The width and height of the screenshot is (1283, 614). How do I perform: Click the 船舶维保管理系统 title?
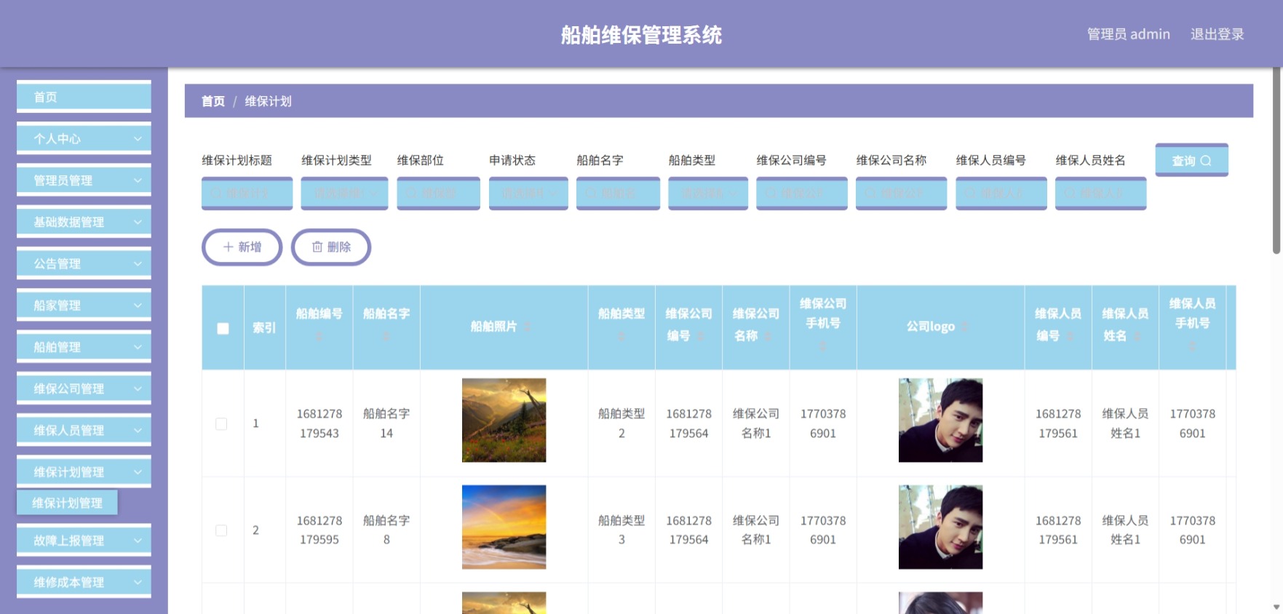[641, 35]
